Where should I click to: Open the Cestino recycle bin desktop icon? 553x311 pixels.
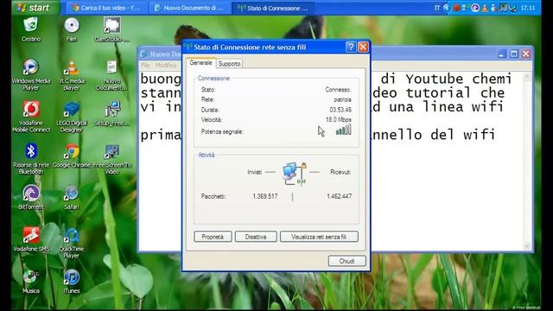point(31,29)
